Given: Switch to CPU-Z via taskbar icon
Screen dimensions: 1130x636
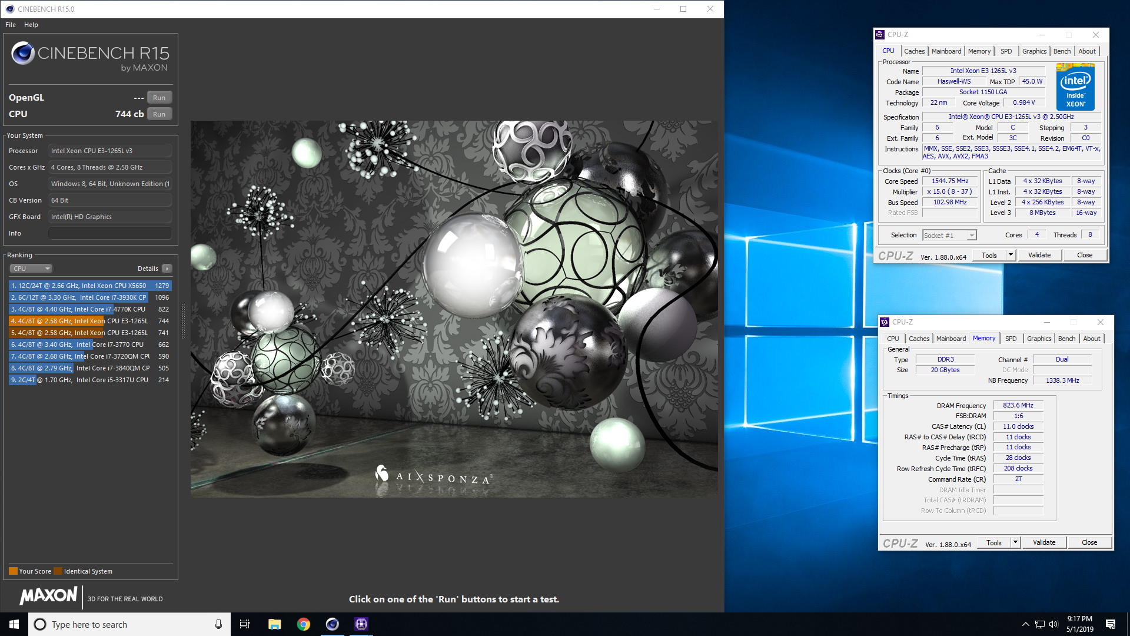Looking at the screenshot, I should point(361,624).
